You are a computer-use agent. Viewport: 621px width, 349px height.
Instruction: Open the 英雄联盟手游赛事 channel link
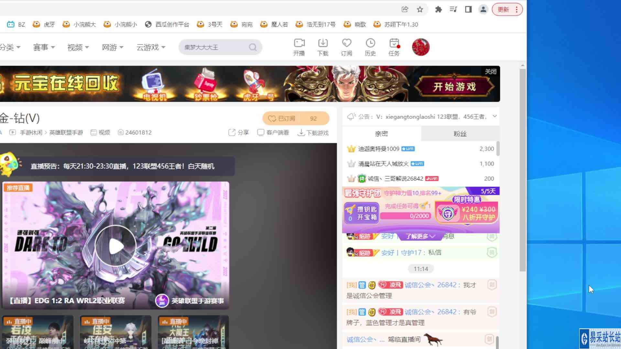pos(190,301)
